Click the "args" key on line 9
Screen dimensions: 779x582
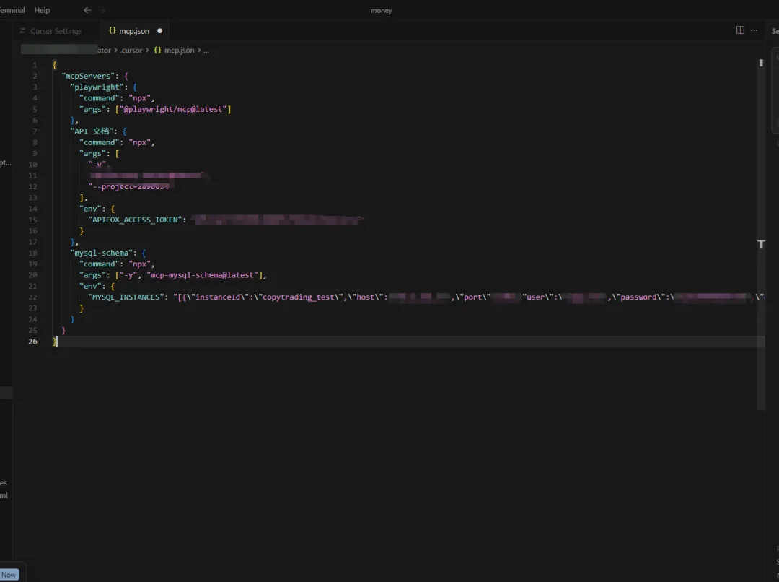click(92, 153)
